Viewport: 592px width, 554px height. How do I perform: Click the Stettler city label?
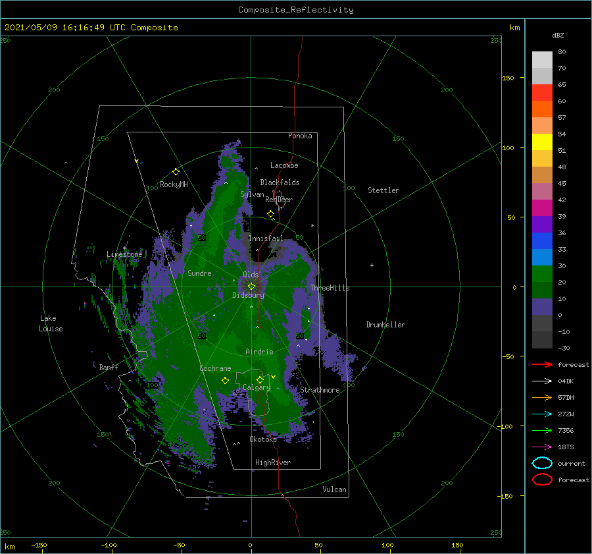(x=383, y=190)
